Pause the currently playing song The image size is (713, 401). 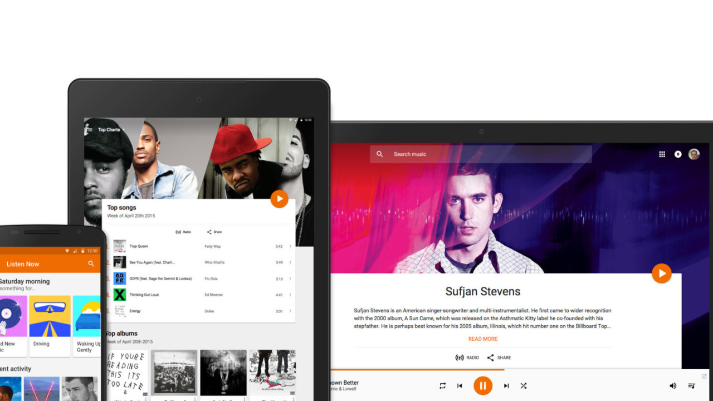pos(483,385)
